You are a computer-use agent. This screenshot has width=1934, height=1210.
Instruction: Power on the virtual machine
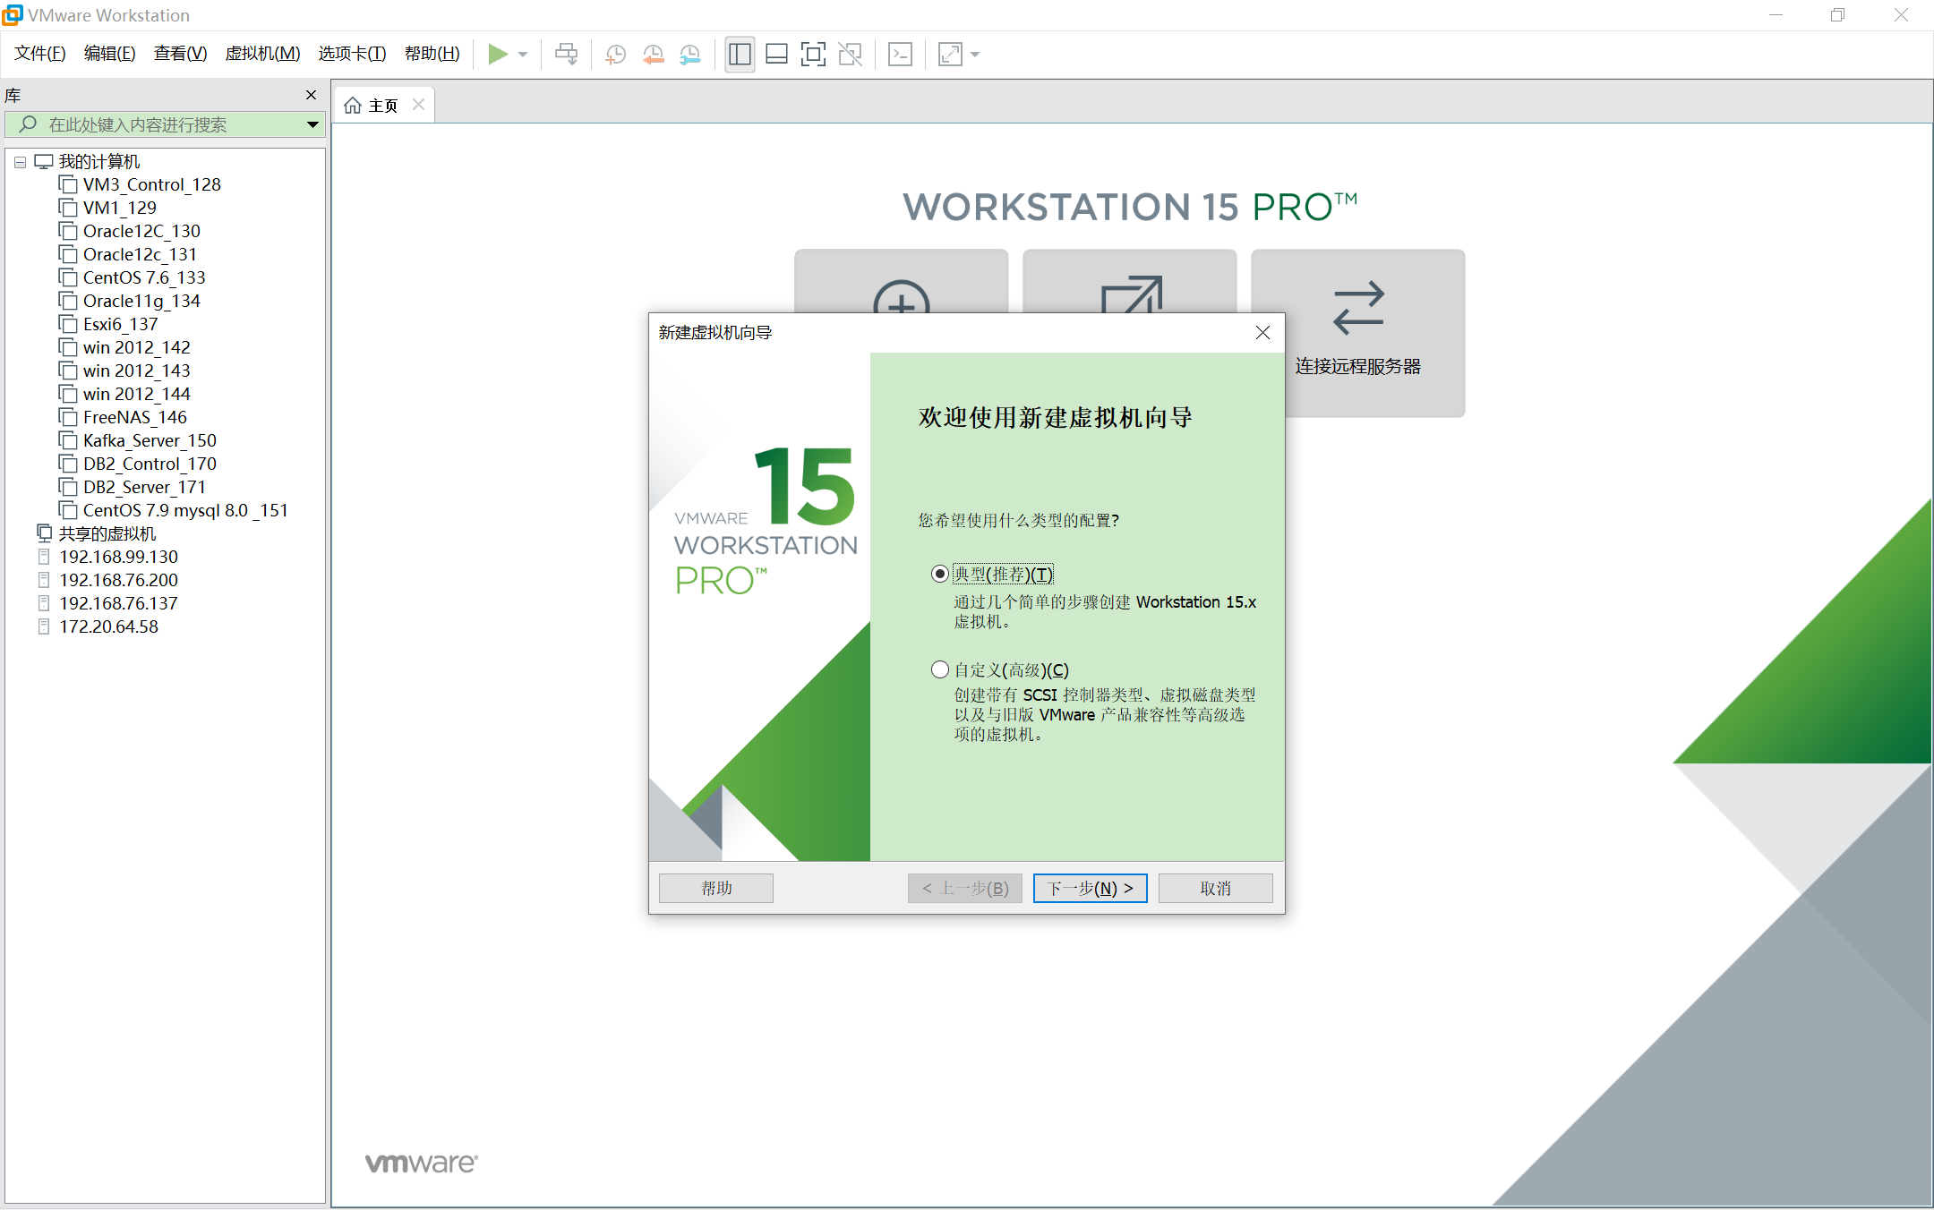498,54
